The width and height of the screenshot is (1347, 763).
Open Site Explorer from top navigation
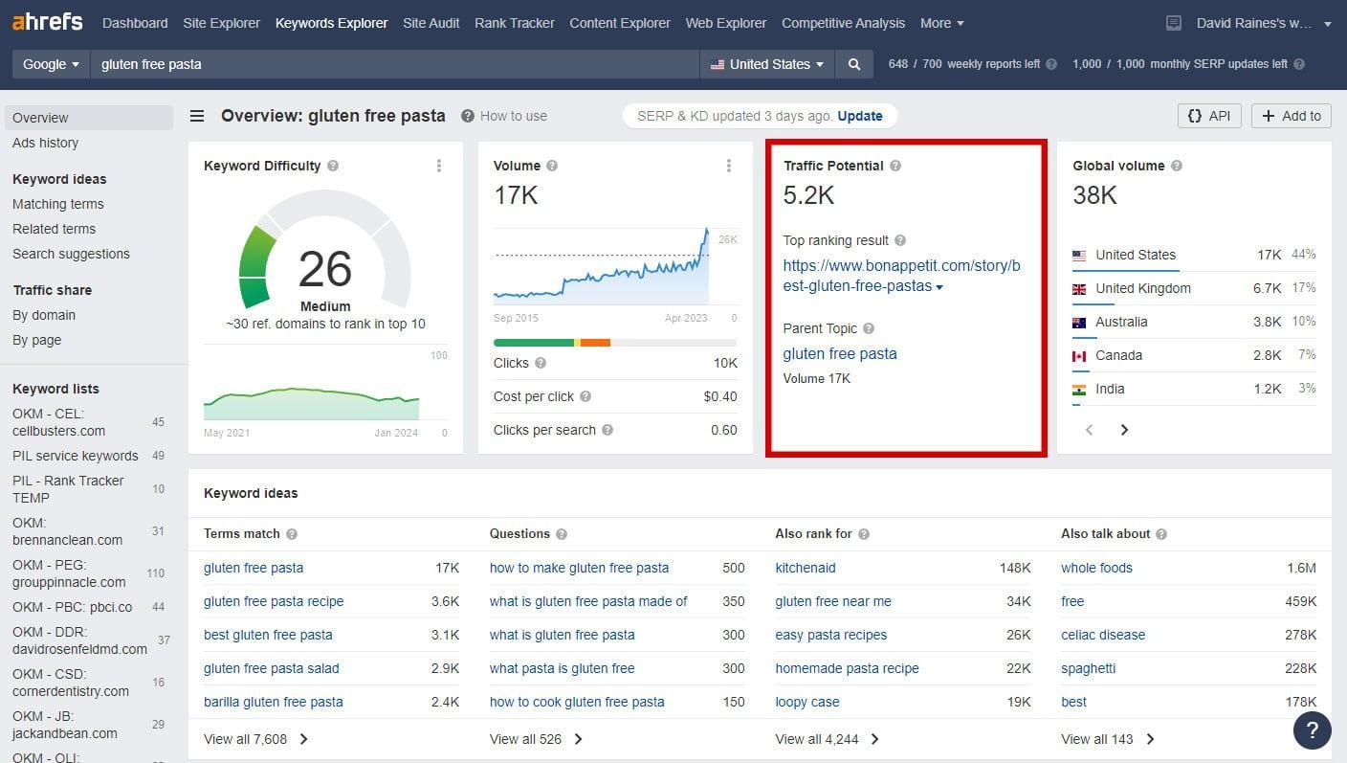point(221,23)
